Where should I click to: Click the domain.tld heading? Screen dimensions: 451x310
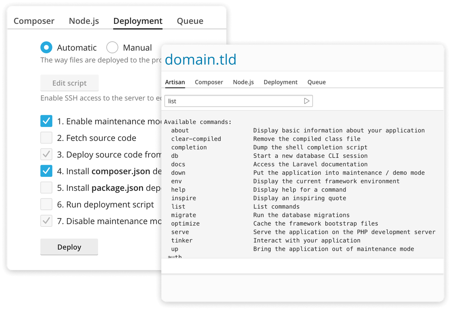click(x=200, y=60)
